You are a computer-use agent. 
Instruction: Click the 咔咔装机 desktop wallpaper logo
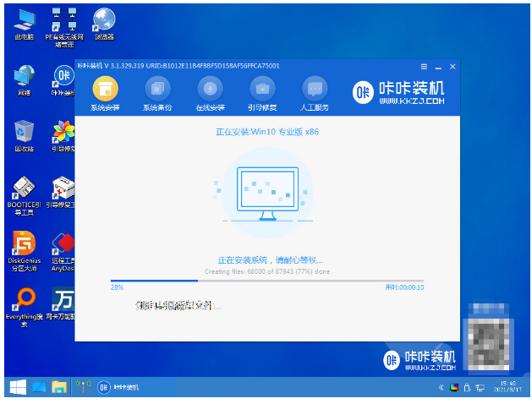pos(420,361)
